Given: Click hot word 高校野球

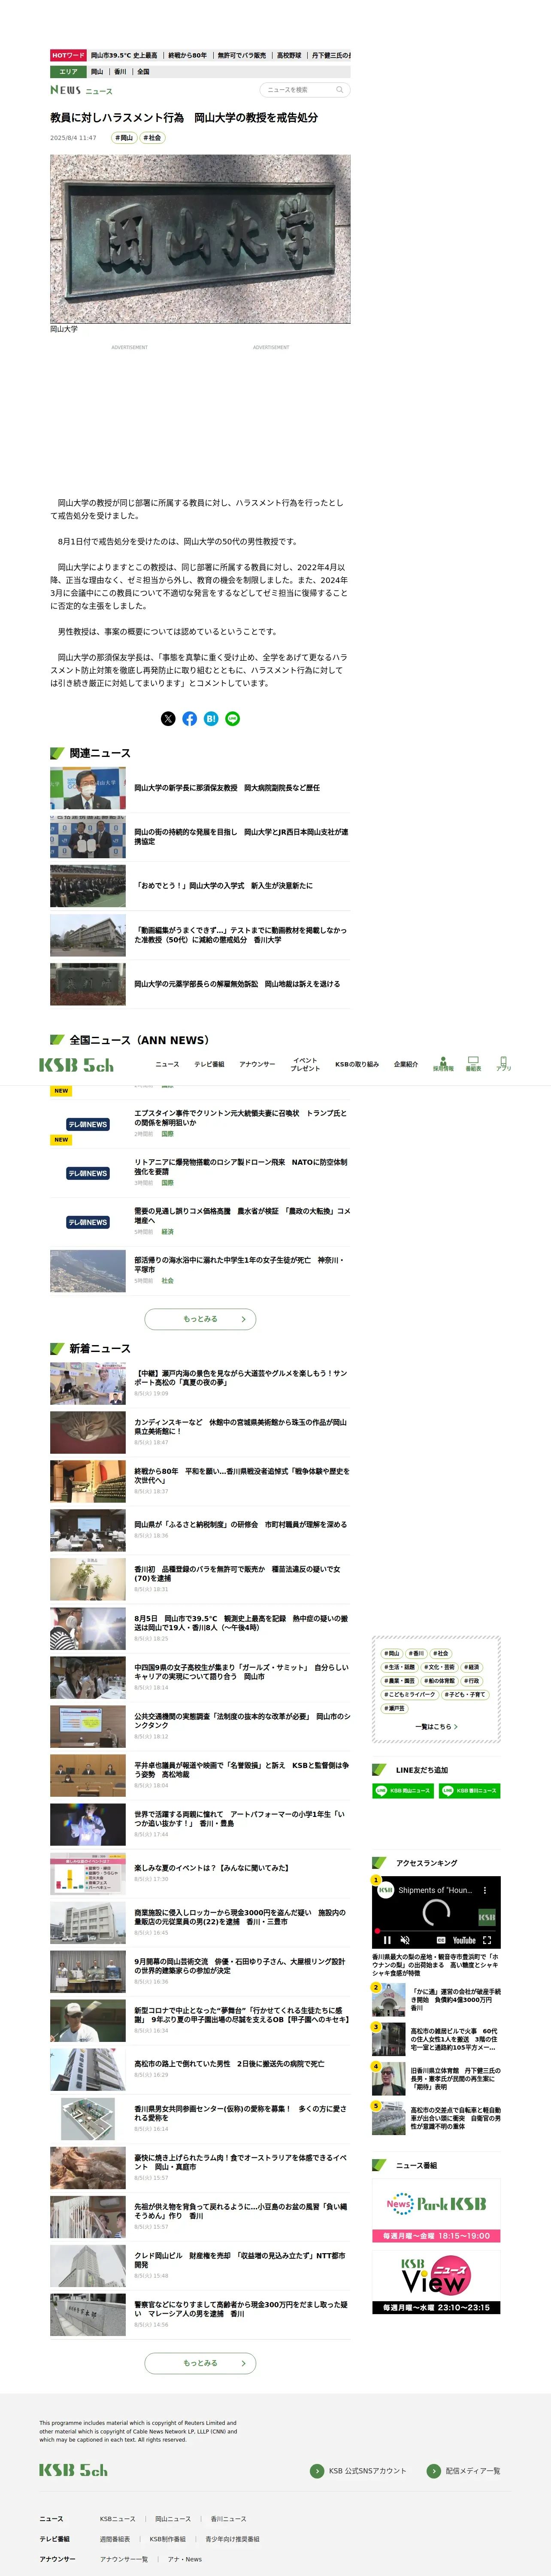Looking at the screenshot, I should [289, 55].
